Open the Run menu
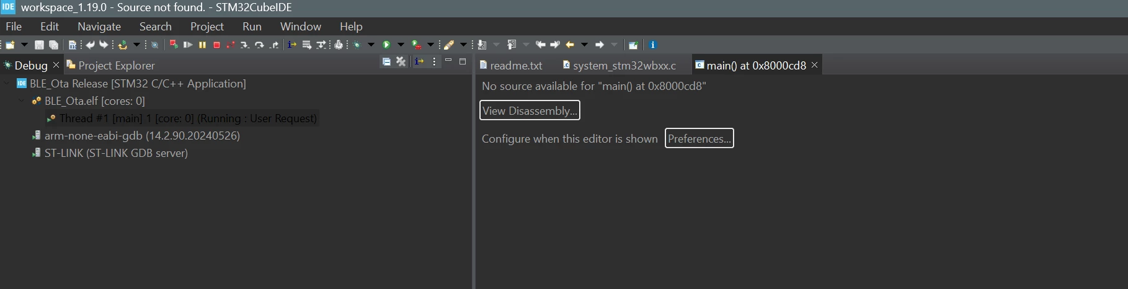1128x289 pixels. (252, 27)
